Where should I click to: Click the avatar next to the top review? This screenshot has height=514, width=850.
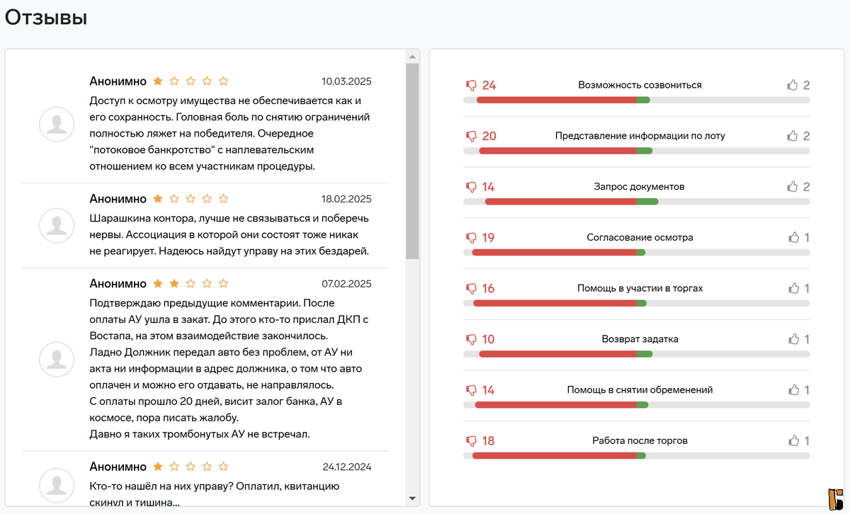(57, 124)
